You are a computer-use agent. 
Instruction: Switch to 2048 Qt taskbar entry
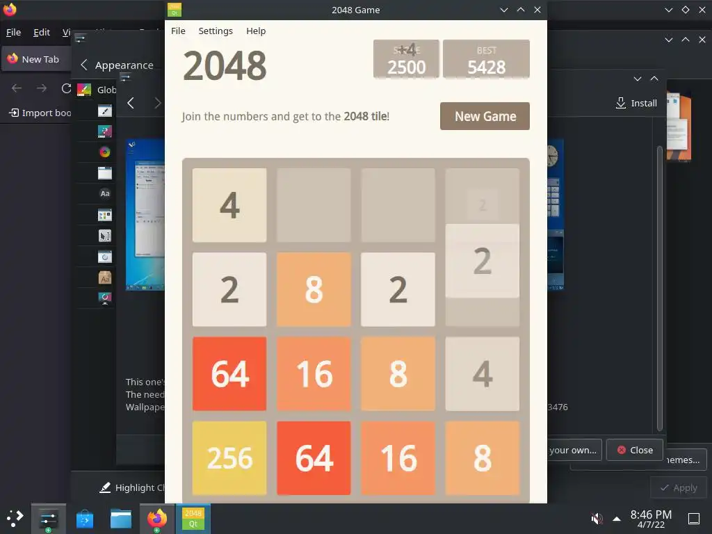pos(193,519)
